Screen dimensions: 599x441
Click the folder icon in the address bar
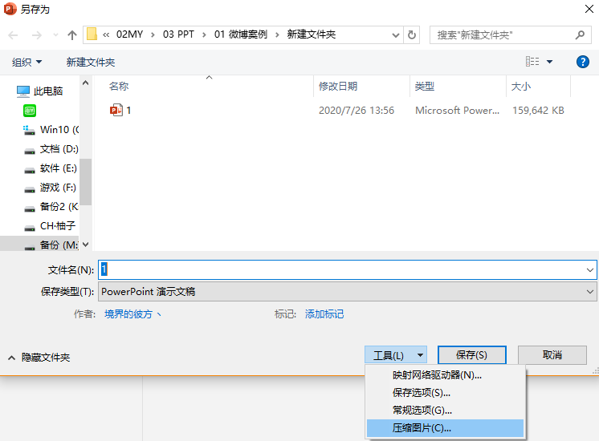pyautogui.click(x=92, y=34)
